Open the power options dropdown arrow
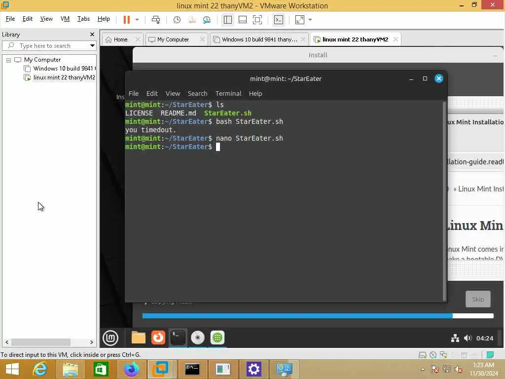 pyautogui.click(x=137, y=20)
